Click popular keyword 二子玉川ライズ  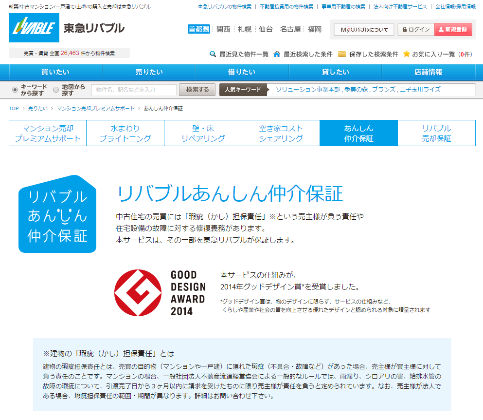[420, 90]
